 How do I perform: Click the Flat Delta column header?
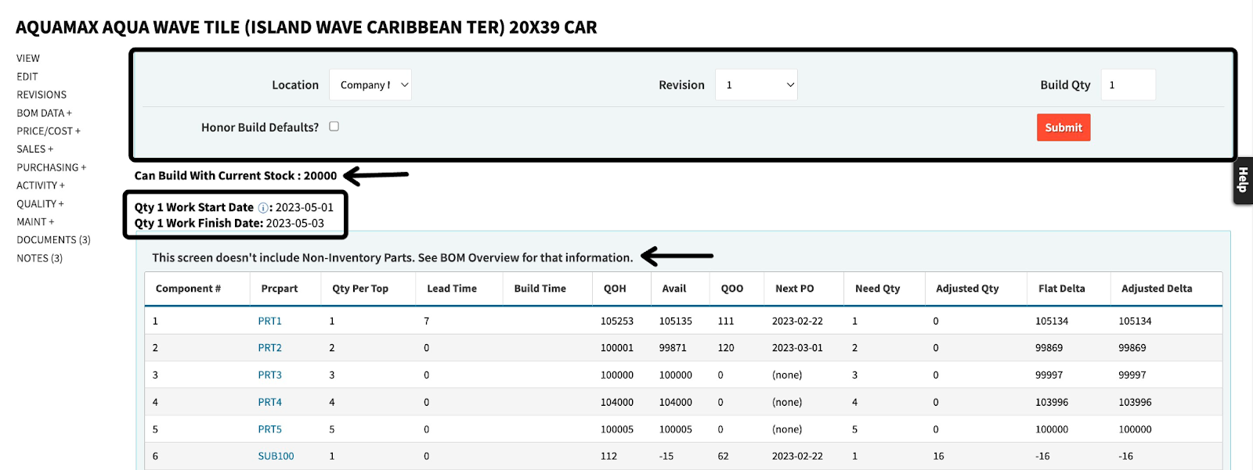point(1061,289)
